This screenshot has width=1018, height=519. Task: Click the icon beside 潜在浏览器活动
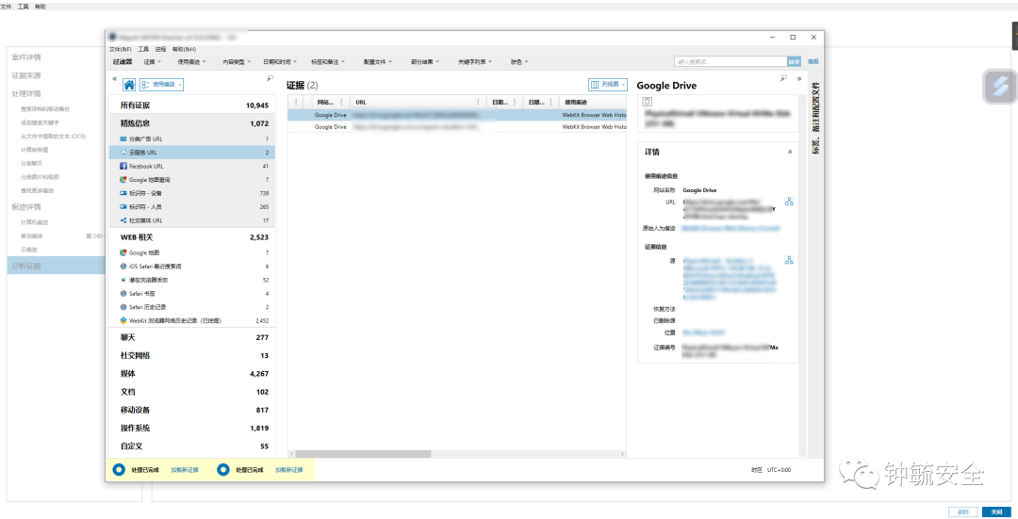(123, 281)
